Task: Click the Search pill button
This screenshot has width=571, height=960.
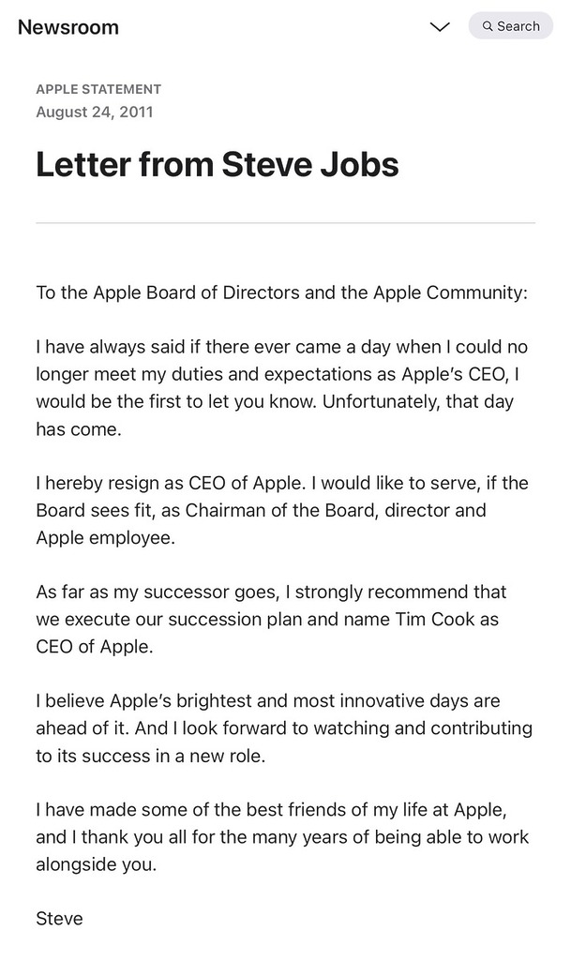Action: [511, 26]
